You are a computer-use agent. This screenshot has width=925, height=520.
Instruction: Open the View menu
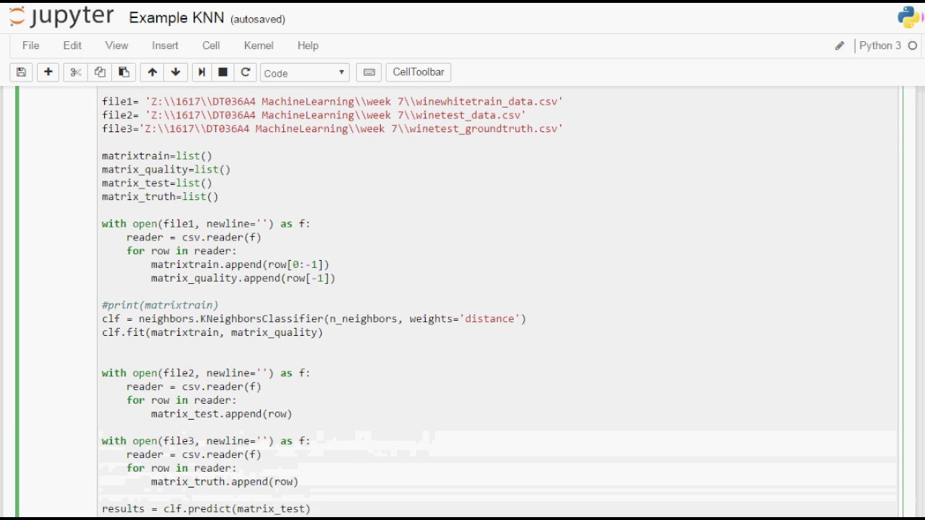pos(116,45)
